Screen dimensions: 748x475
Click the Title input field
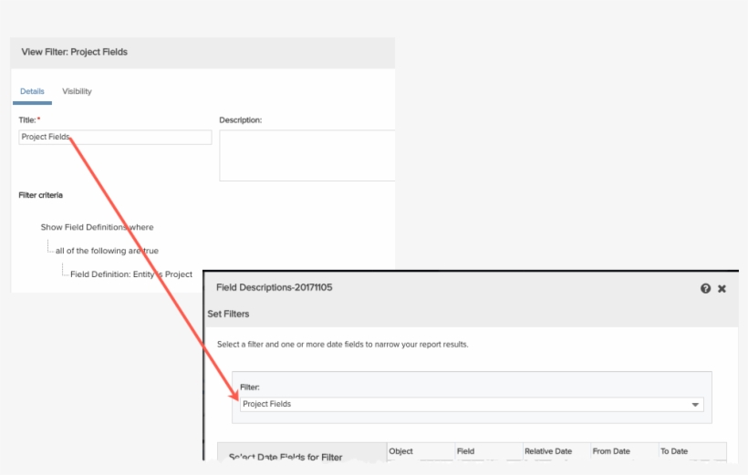tap(115, 137)
